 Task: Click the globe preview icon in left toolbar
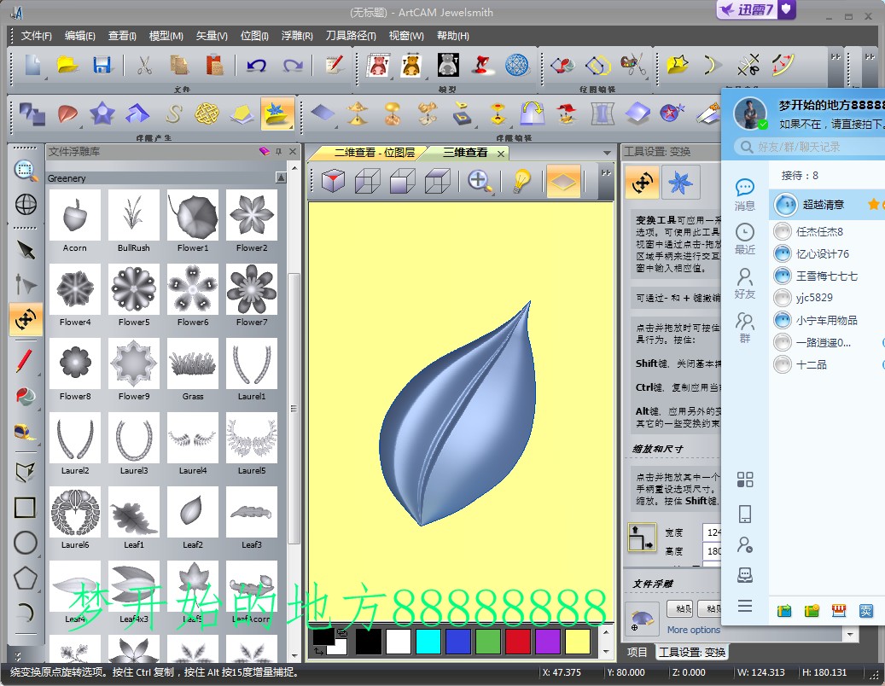[26, 204]
